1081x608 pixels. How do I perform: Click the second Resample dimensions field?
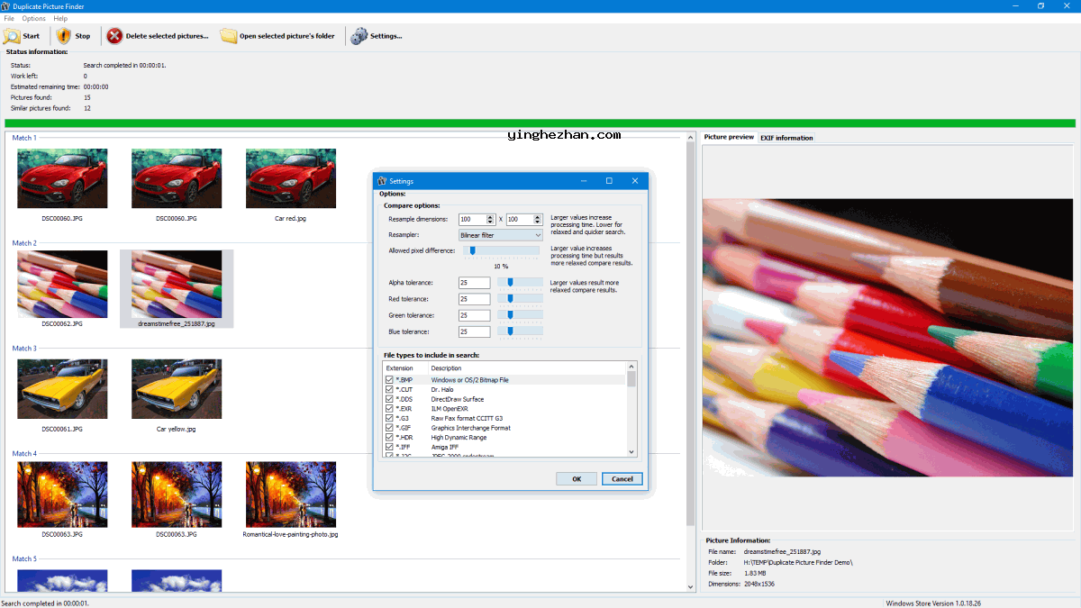[x=520, y=219]
